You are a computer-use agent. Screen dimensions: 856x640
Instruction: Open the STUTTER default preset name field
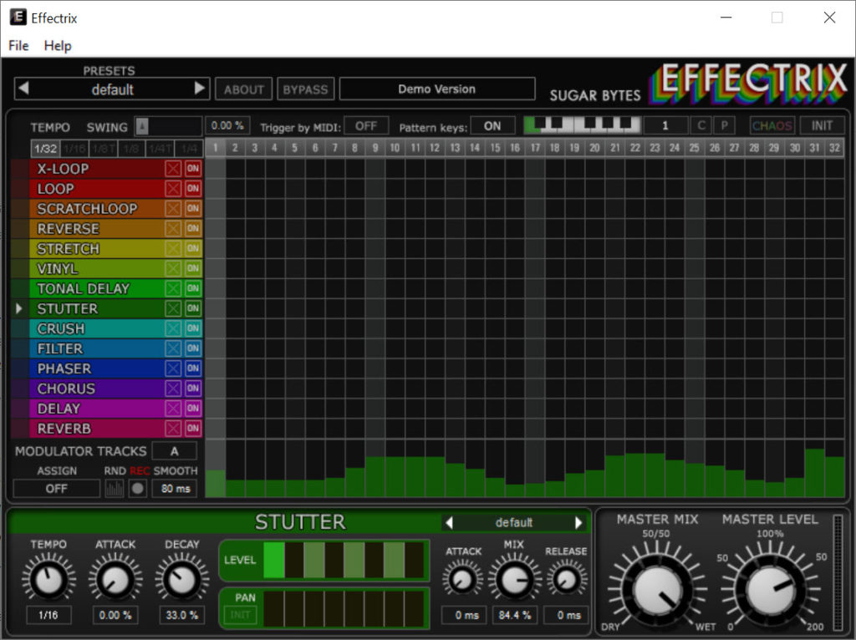coord(514,523)
